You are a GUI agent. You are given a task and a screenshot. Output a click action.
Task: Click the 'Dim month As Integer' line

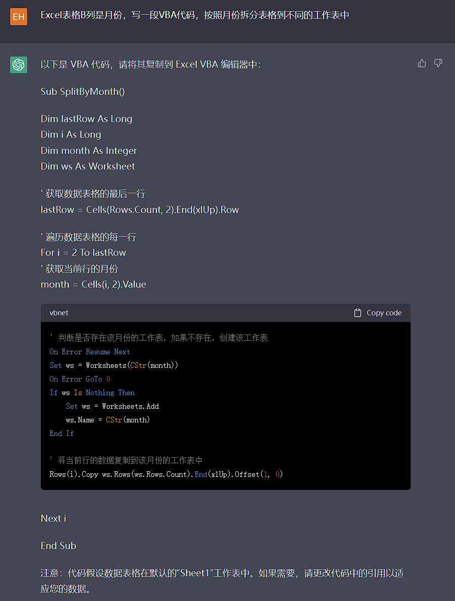click(x=89, y=150)
